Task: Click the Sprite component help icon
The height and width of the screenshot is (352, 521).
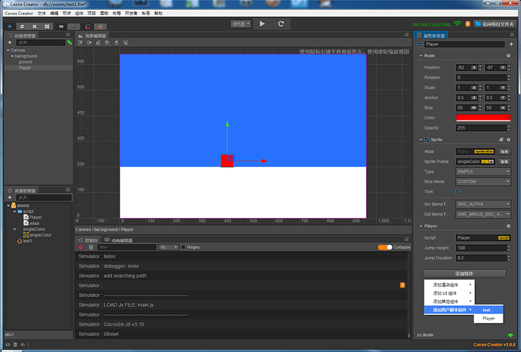Action: [501, 139]
